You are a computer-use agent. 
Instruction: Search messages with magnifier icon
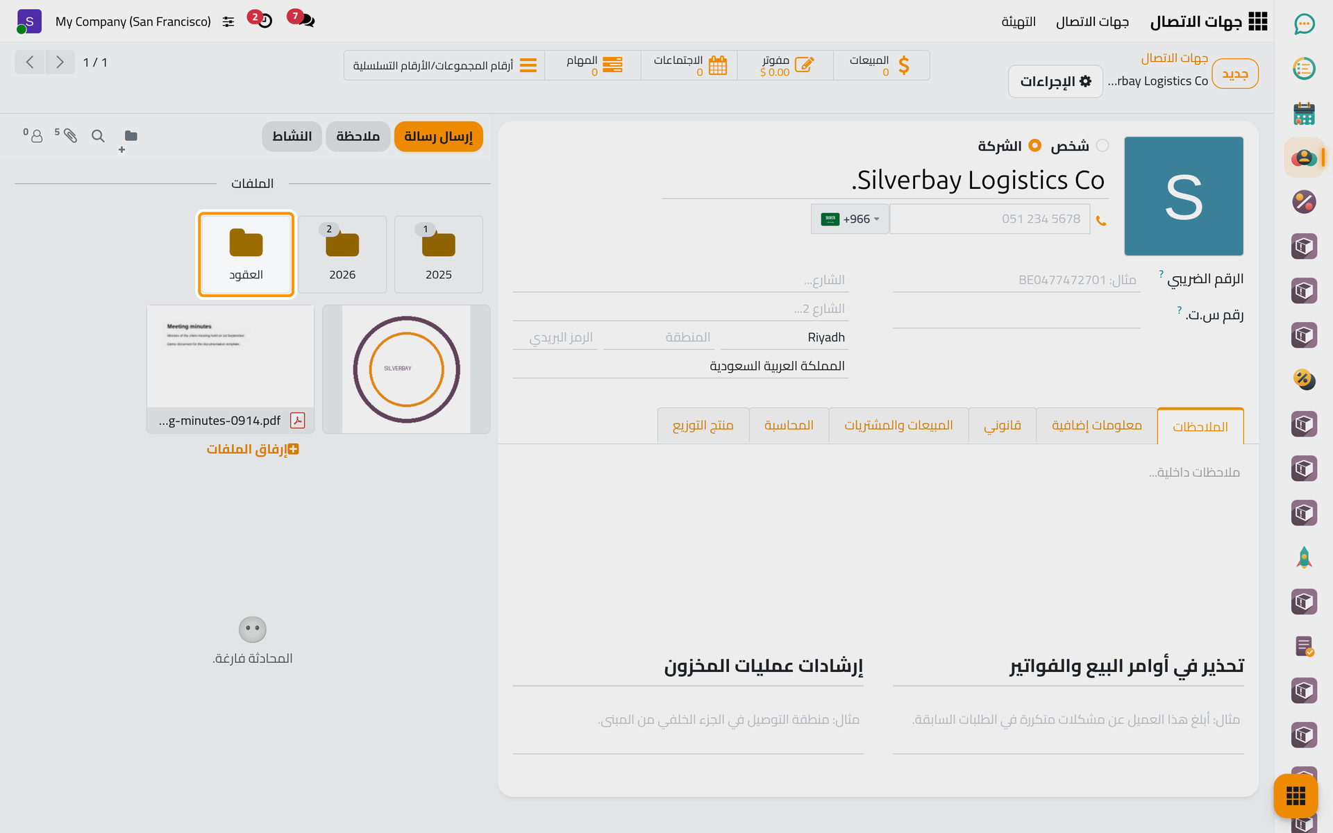click(98, 136)
